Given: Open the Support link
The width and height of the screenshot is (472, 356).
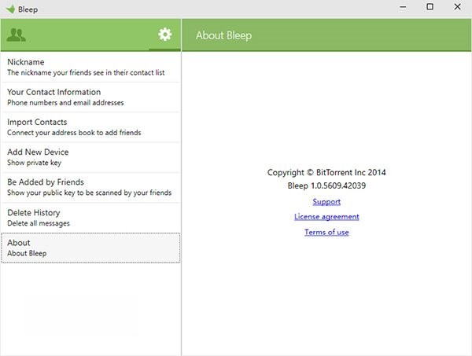Looking at the screenshot, I should [x=326, y=202].
